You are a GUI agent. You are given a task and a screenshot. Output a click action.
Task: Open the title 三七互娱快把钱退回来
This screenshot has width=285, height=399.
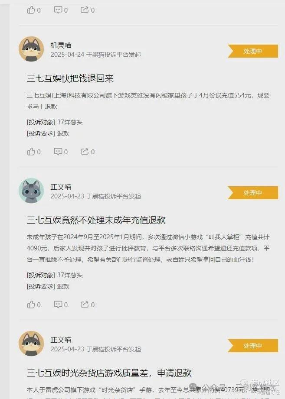click(x=70, y=78)
